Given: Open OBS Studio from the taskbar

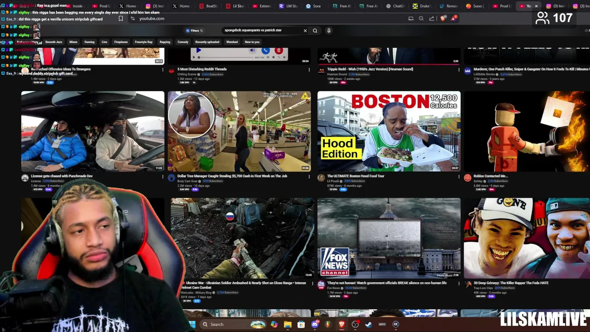Looking at the screenshot, I should pos(355,324).
